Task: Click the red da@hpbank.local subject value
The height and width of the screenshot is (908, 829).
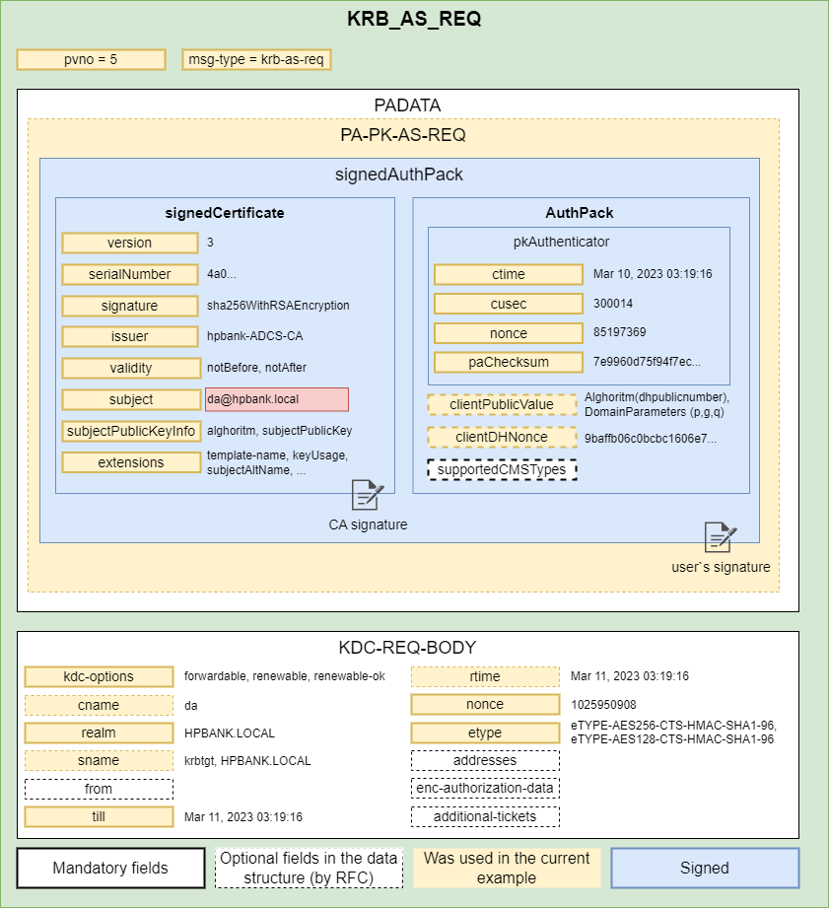Action: 277,399
